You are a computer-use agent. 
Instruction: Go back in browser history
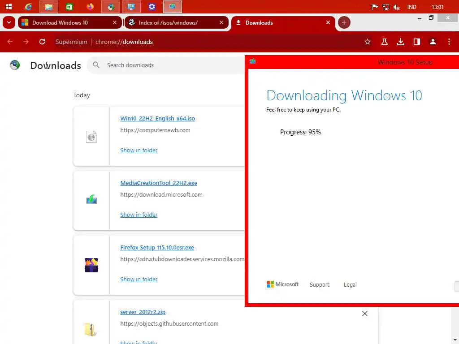pos(10,42)
